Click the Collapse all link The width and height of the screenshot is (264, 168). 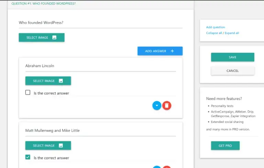point(214,33)
